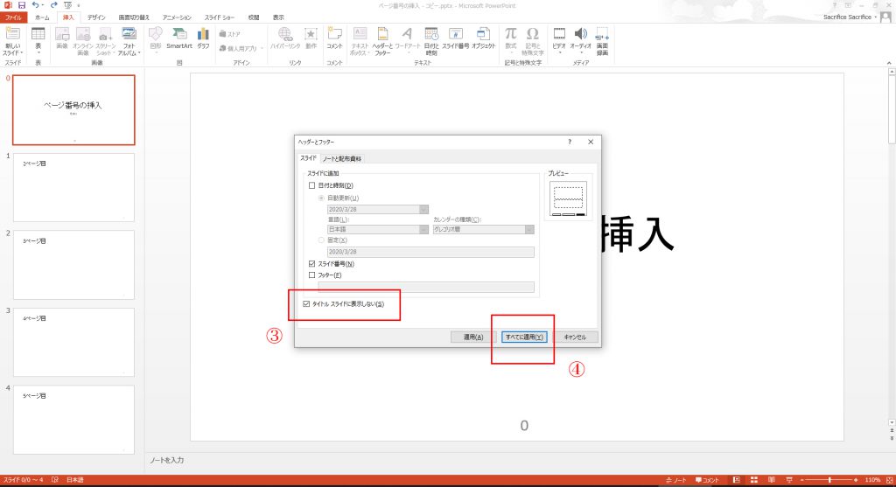Viewport: 896px width, 487px height.
Task: Click the Save icon in quick access toolbar
Action: 21,5
